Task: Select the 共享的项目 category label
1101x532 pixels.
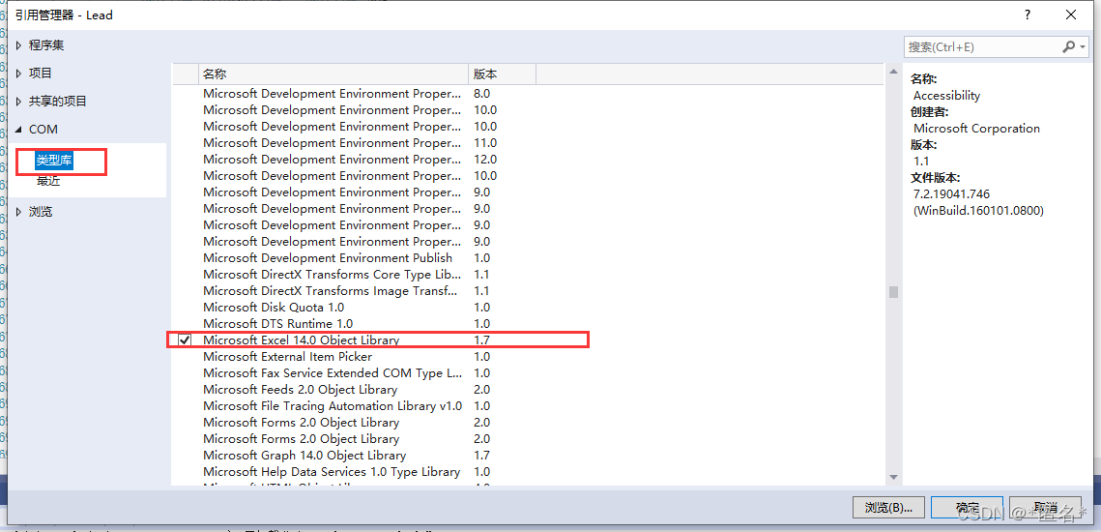Action: click(58, 102)
